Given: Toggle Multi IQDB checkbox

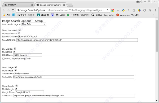Looking at the screenshot, I should pos(14,52).
